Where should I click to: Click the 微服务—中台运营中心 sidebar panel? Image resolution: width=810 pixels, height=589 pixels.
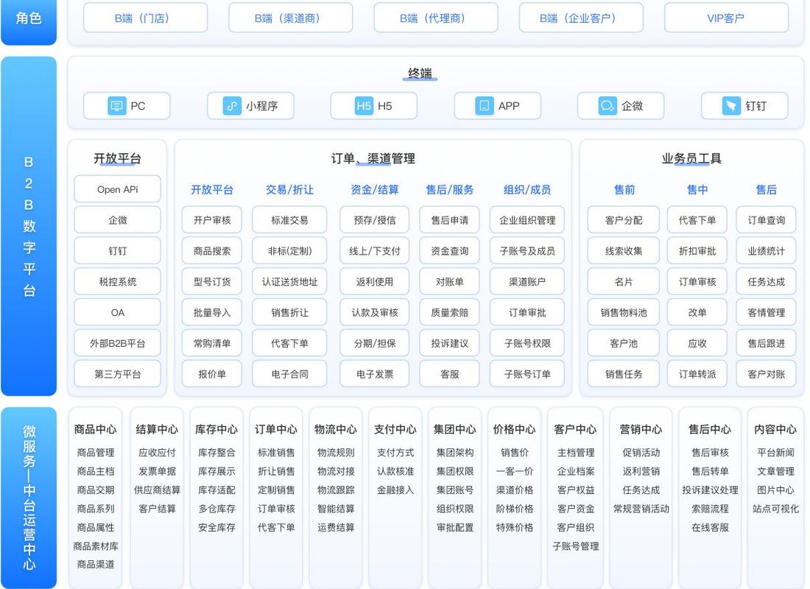(29, 493)
